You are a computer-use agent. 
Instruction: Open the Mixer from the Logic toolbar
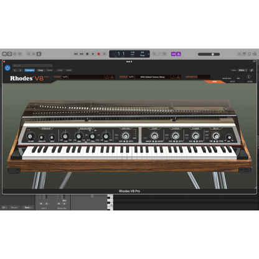(x=34, y=54)
